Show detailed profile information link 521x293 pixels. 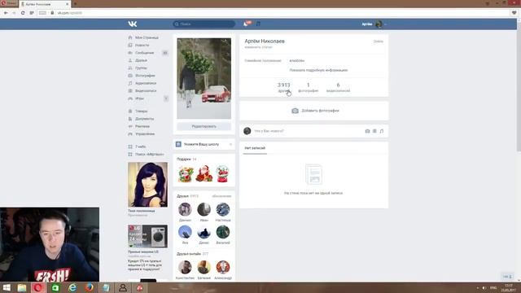[318, 71]
